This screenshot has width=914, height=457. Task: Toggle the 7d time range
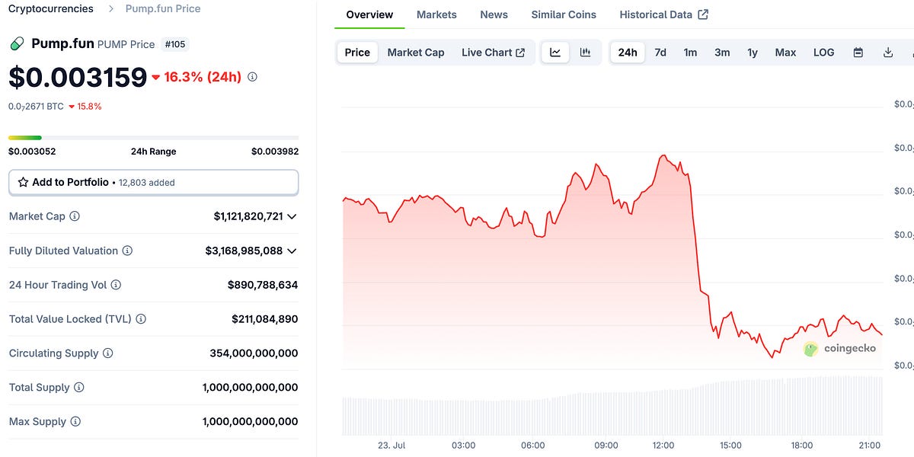pyautogui.click(x=660, y=53)
